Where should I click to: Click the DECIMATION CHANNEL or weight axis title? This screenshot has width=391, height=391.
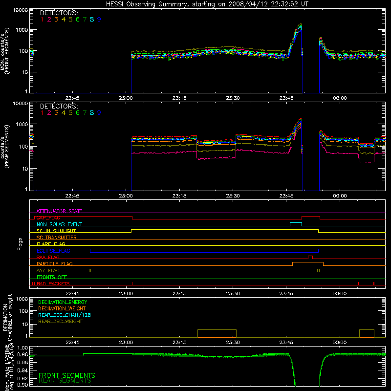click(7, 317)
